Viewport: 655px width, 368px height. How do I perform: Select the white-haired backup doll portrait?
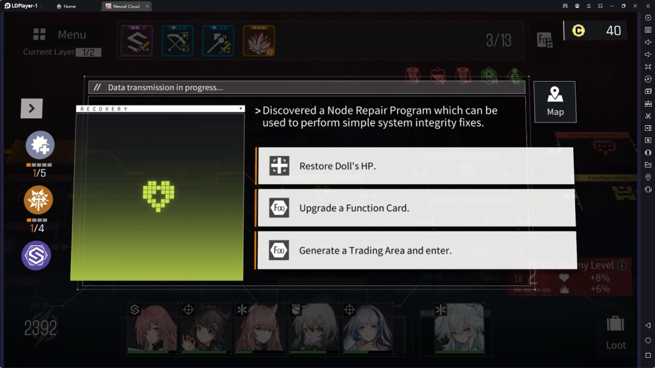coord(459,328)
